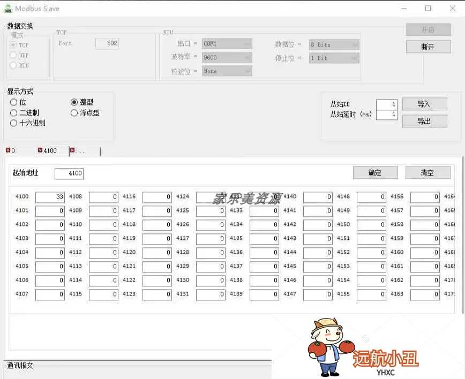465x379 pixels.
Task: Choose 位 display mode
Action: [x=13, y=102]
